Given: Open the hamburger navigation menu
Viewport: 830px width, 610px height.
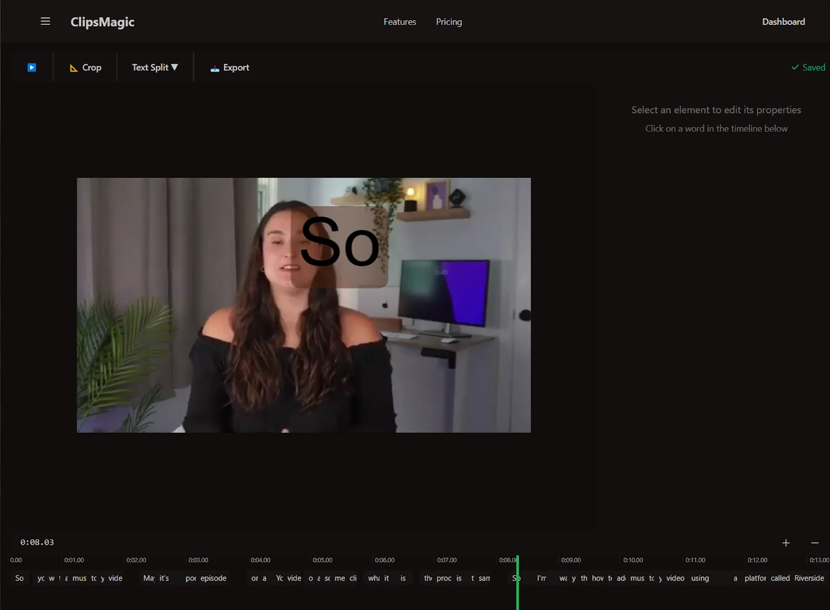Looking at the screenshot, I should tap(46, 21).
